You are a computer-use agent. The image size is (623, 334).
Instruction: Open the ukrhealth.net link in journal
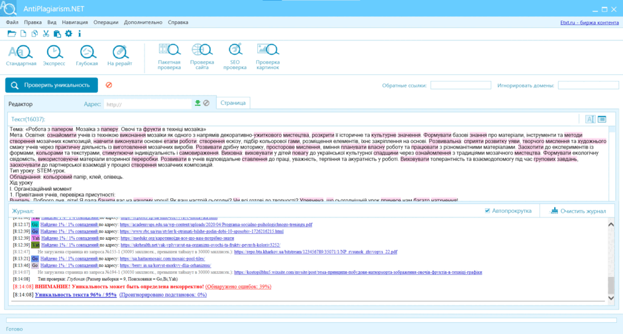pyautogui.click(x=200, y=245)
